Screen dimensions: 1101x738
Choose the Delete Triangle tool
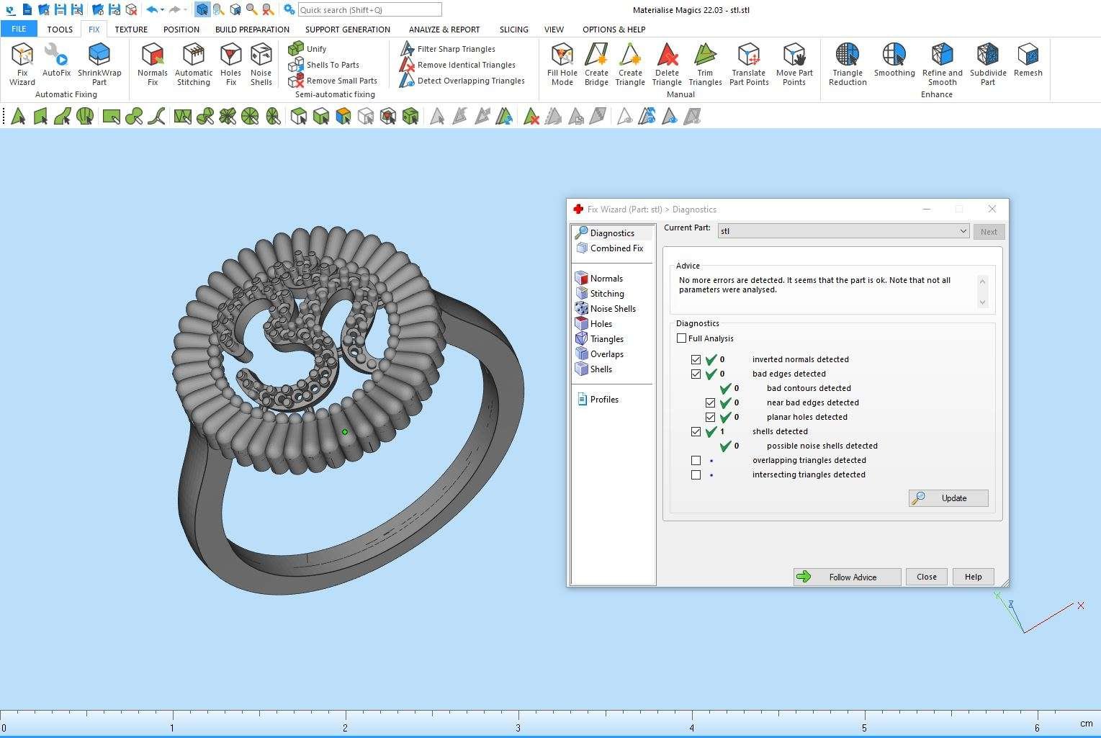667,63
